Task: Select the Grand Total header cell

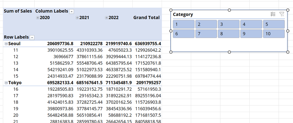Action: point(146,18)
